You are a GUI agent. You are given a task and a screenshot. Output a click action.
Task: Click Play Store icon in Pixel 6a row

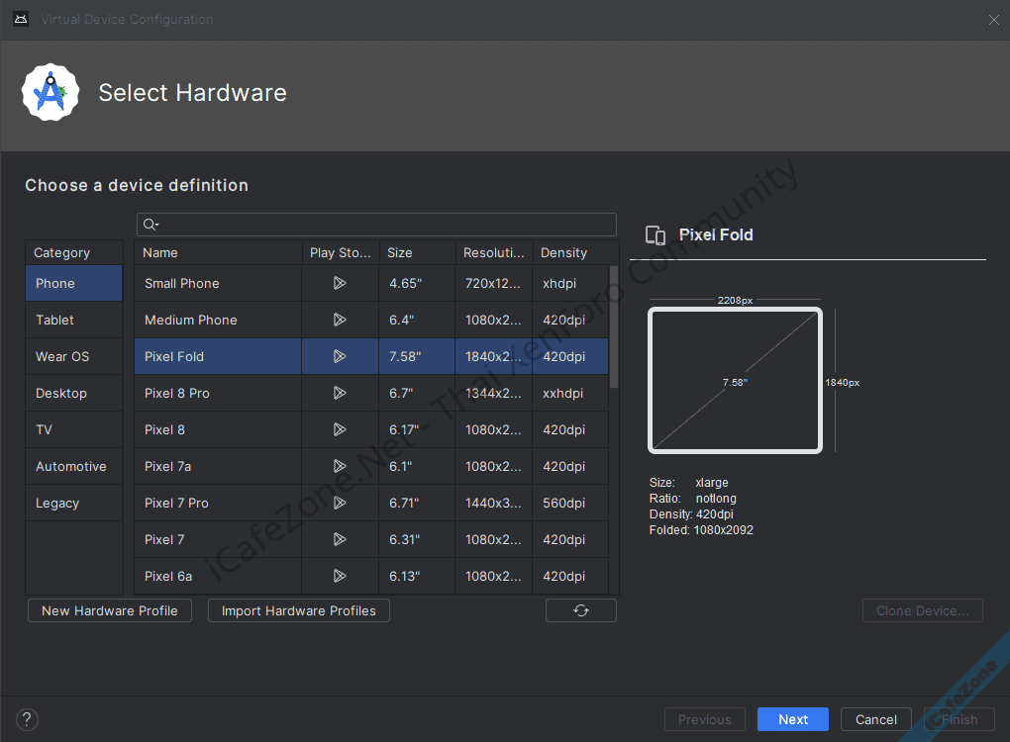(x=340, y=576)
